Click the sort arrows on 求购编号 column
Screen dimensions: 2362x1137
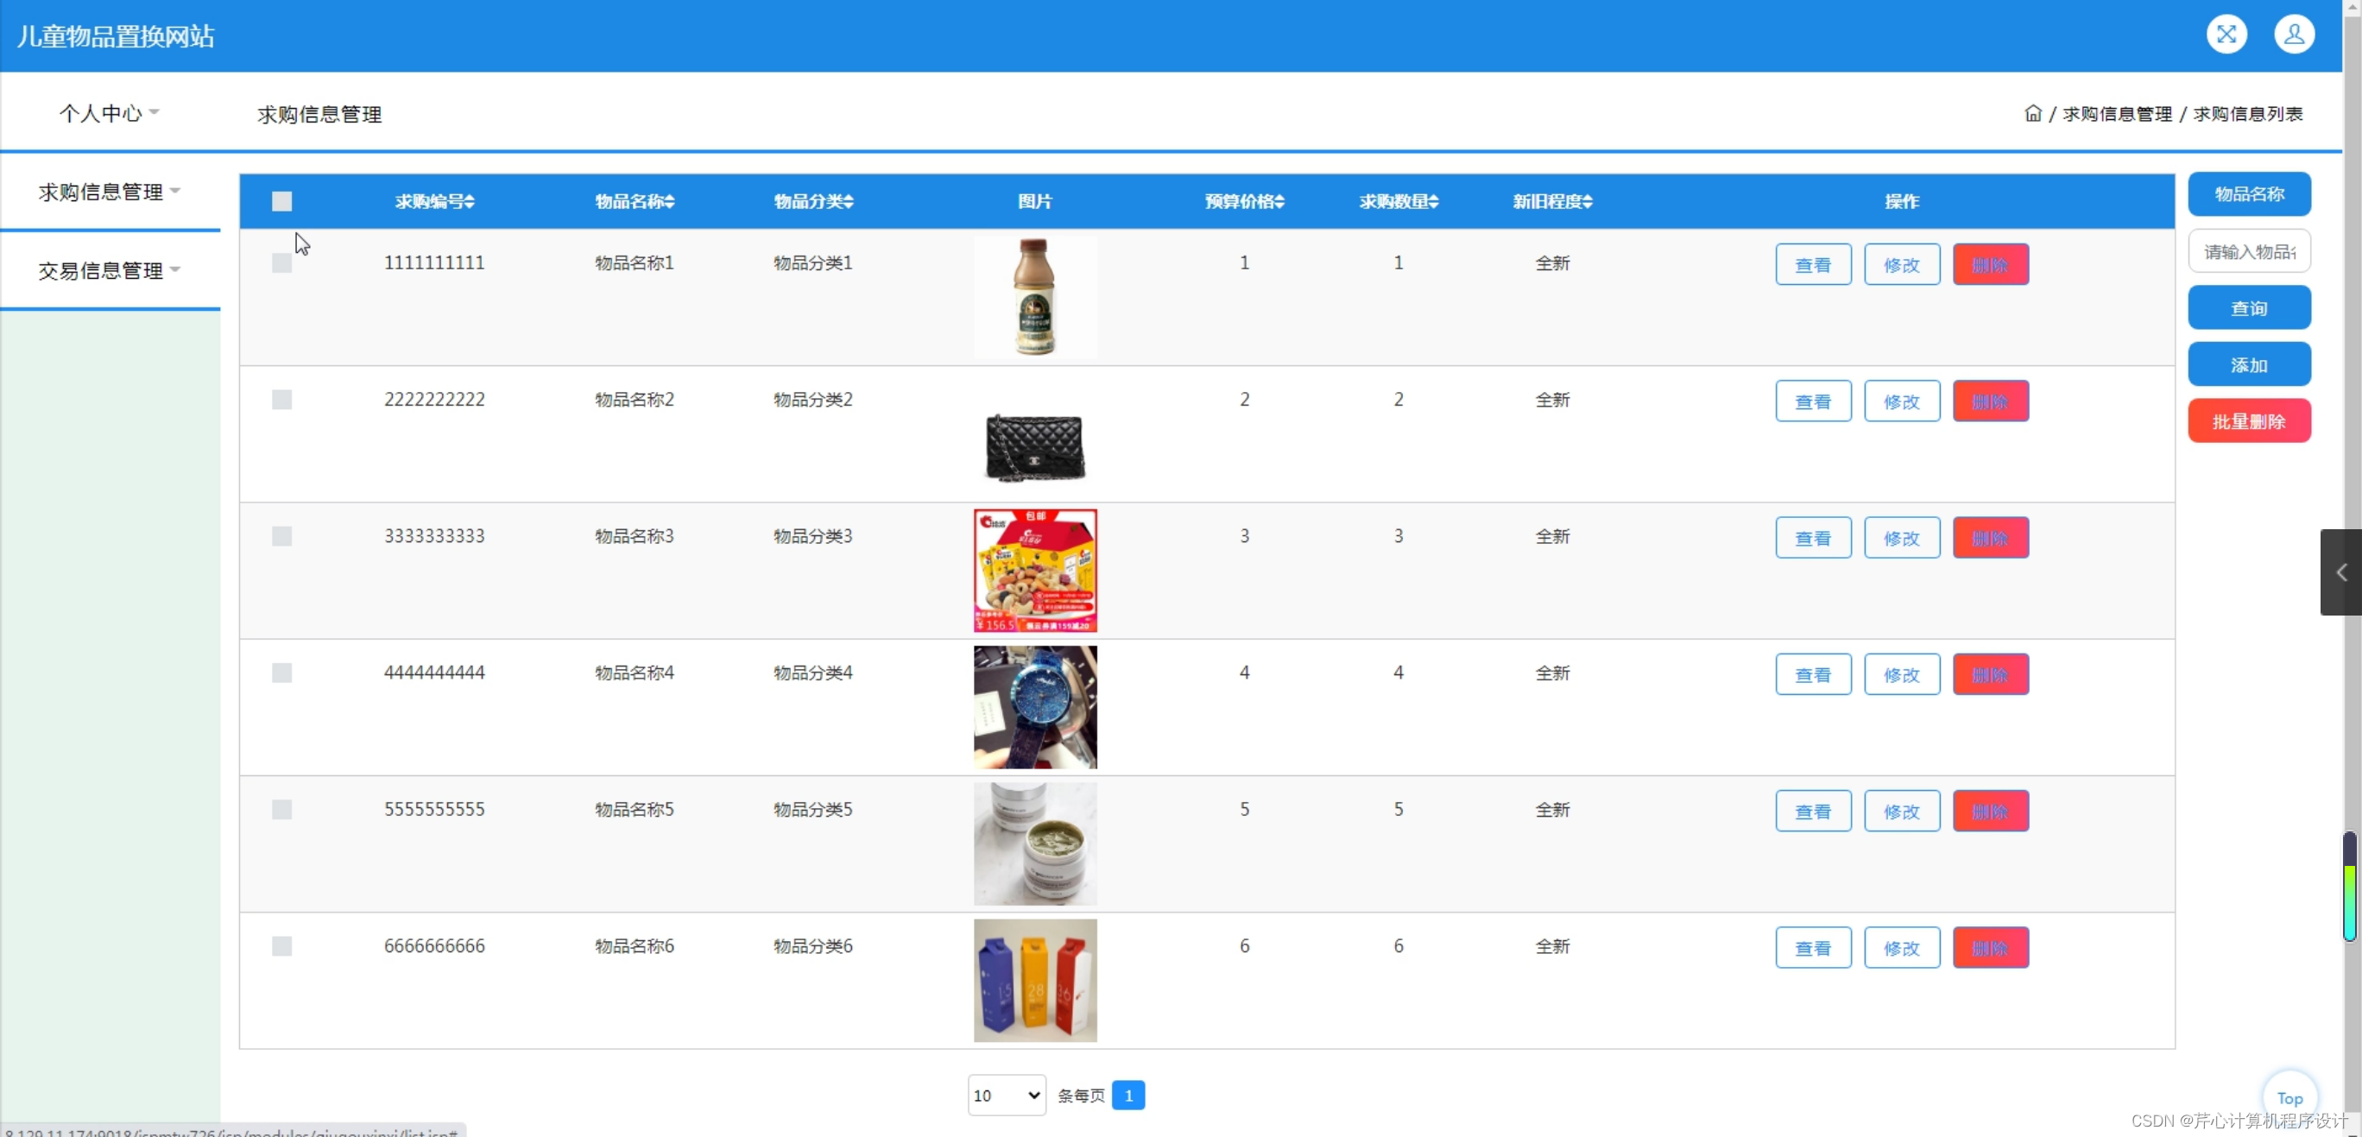click(470, 202)
